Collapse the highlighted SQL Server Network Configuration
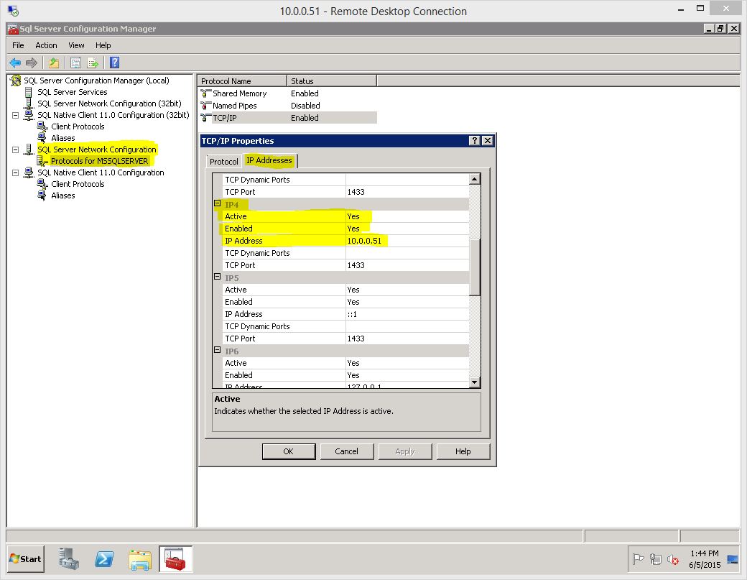 tap(15, 149)
